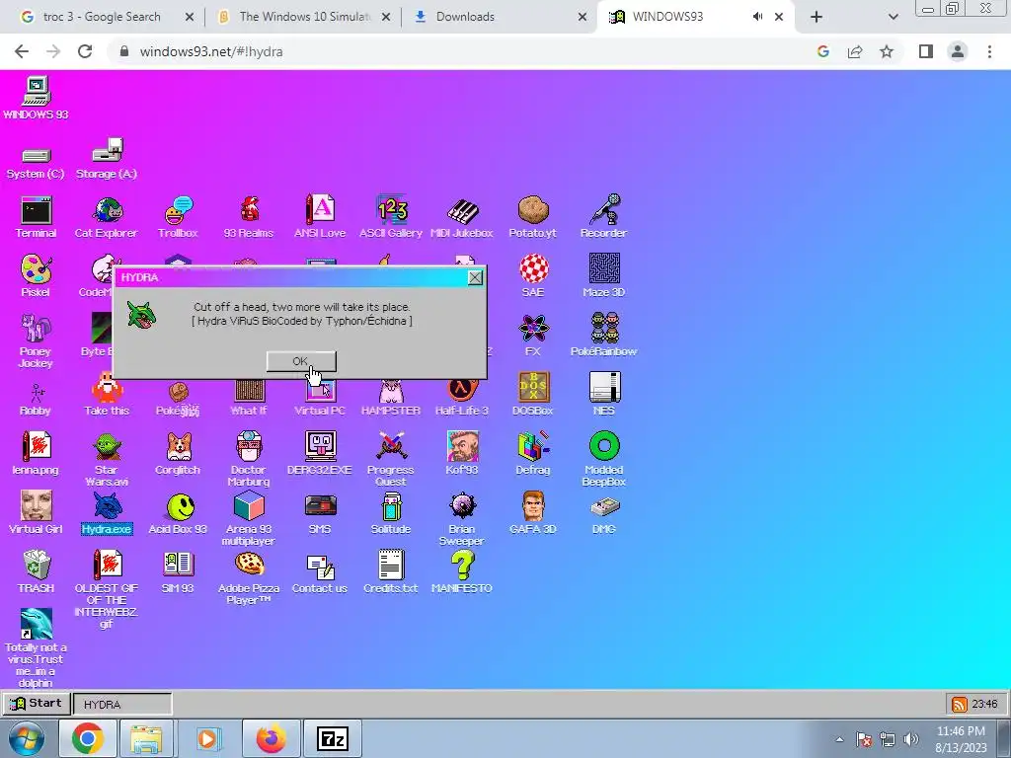Viewport: 1011px width, 758px height.
Task: Switch to The Windows 10 Simulator tab
Action: (x=304, y=17)
